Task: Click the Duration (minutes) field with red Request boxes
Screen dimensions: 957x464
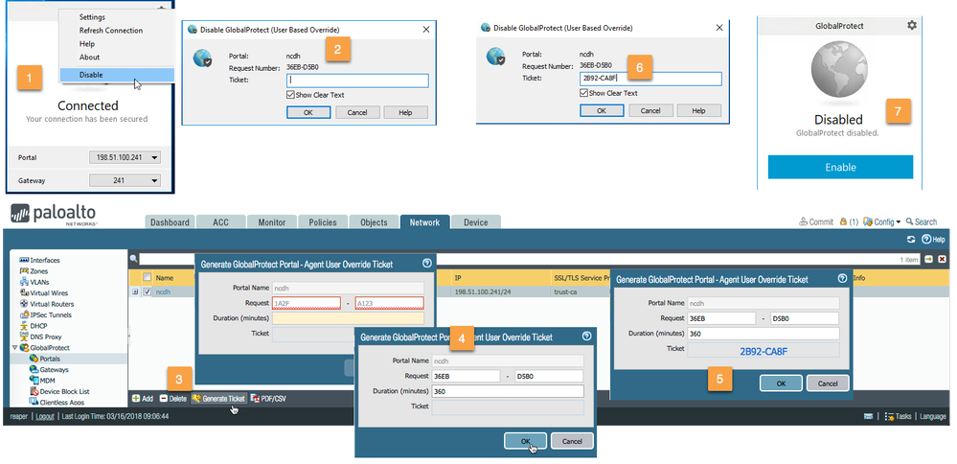Action: pos(348,318)
